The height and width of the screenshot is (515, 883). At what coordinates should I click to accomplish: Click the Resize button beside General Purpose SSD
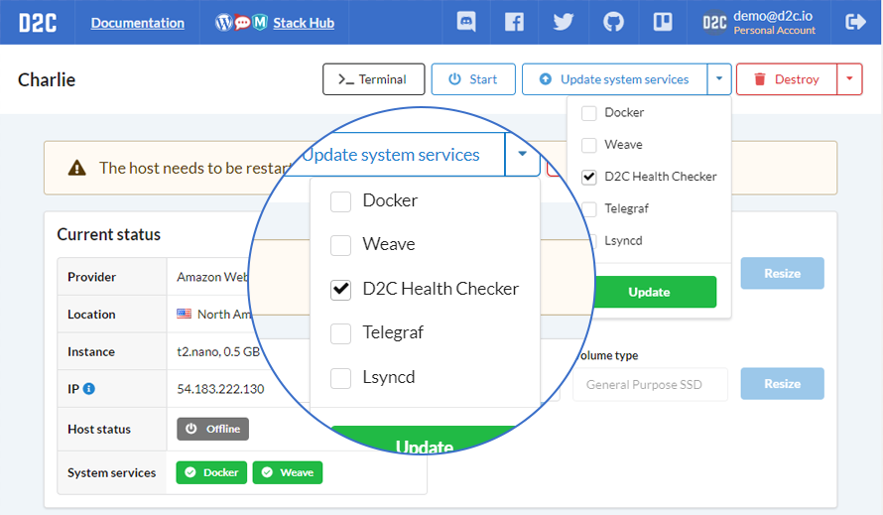point(782,384)
